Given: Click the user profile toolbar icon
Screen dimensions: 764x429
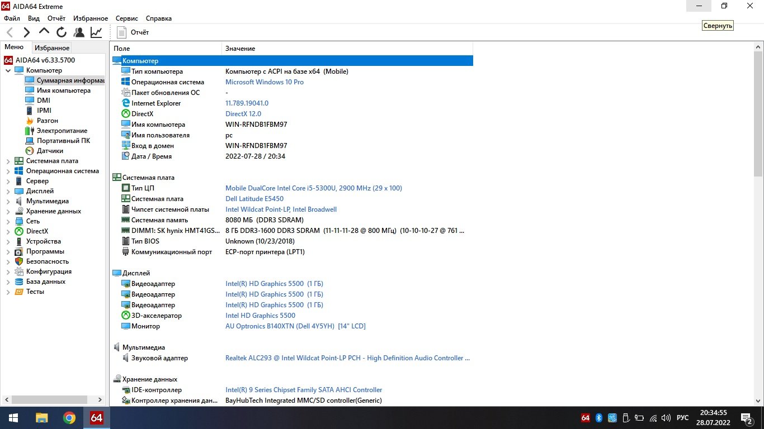Looking at the screenshot, I should click(79, 32).
